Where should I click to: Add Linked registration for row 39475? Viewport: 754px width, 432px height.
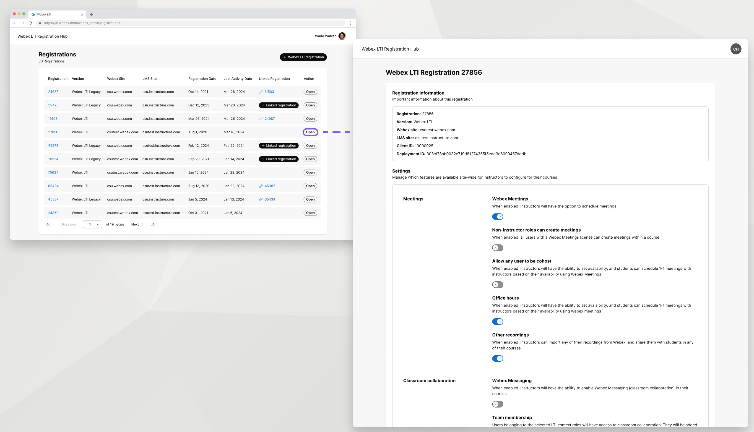pyautogui.click(x=279, y=105)
